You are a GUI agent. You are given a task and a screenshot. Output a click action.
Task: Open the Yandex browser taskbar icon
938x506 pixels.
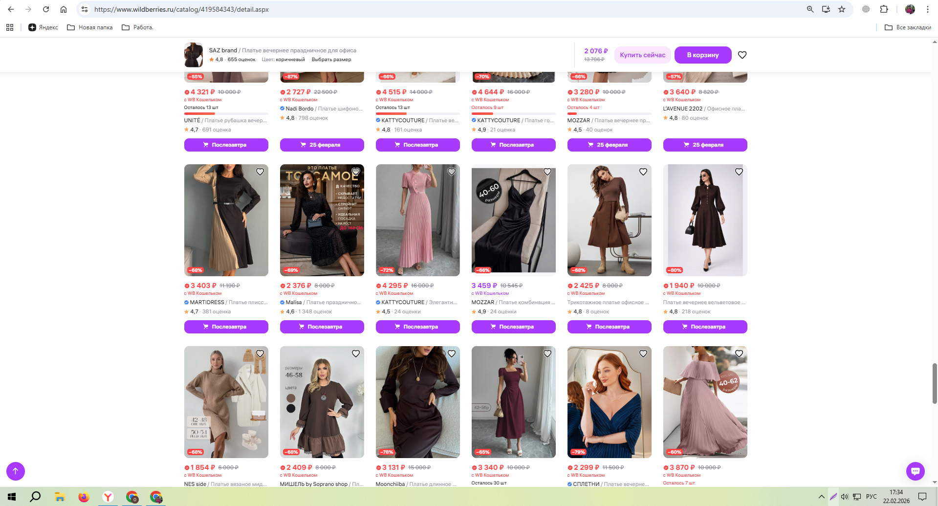coord(108,497)
